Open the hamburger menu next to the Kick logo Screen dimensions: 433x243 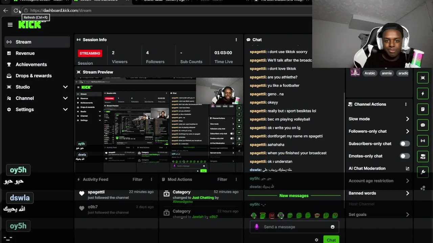pos(10,25)
